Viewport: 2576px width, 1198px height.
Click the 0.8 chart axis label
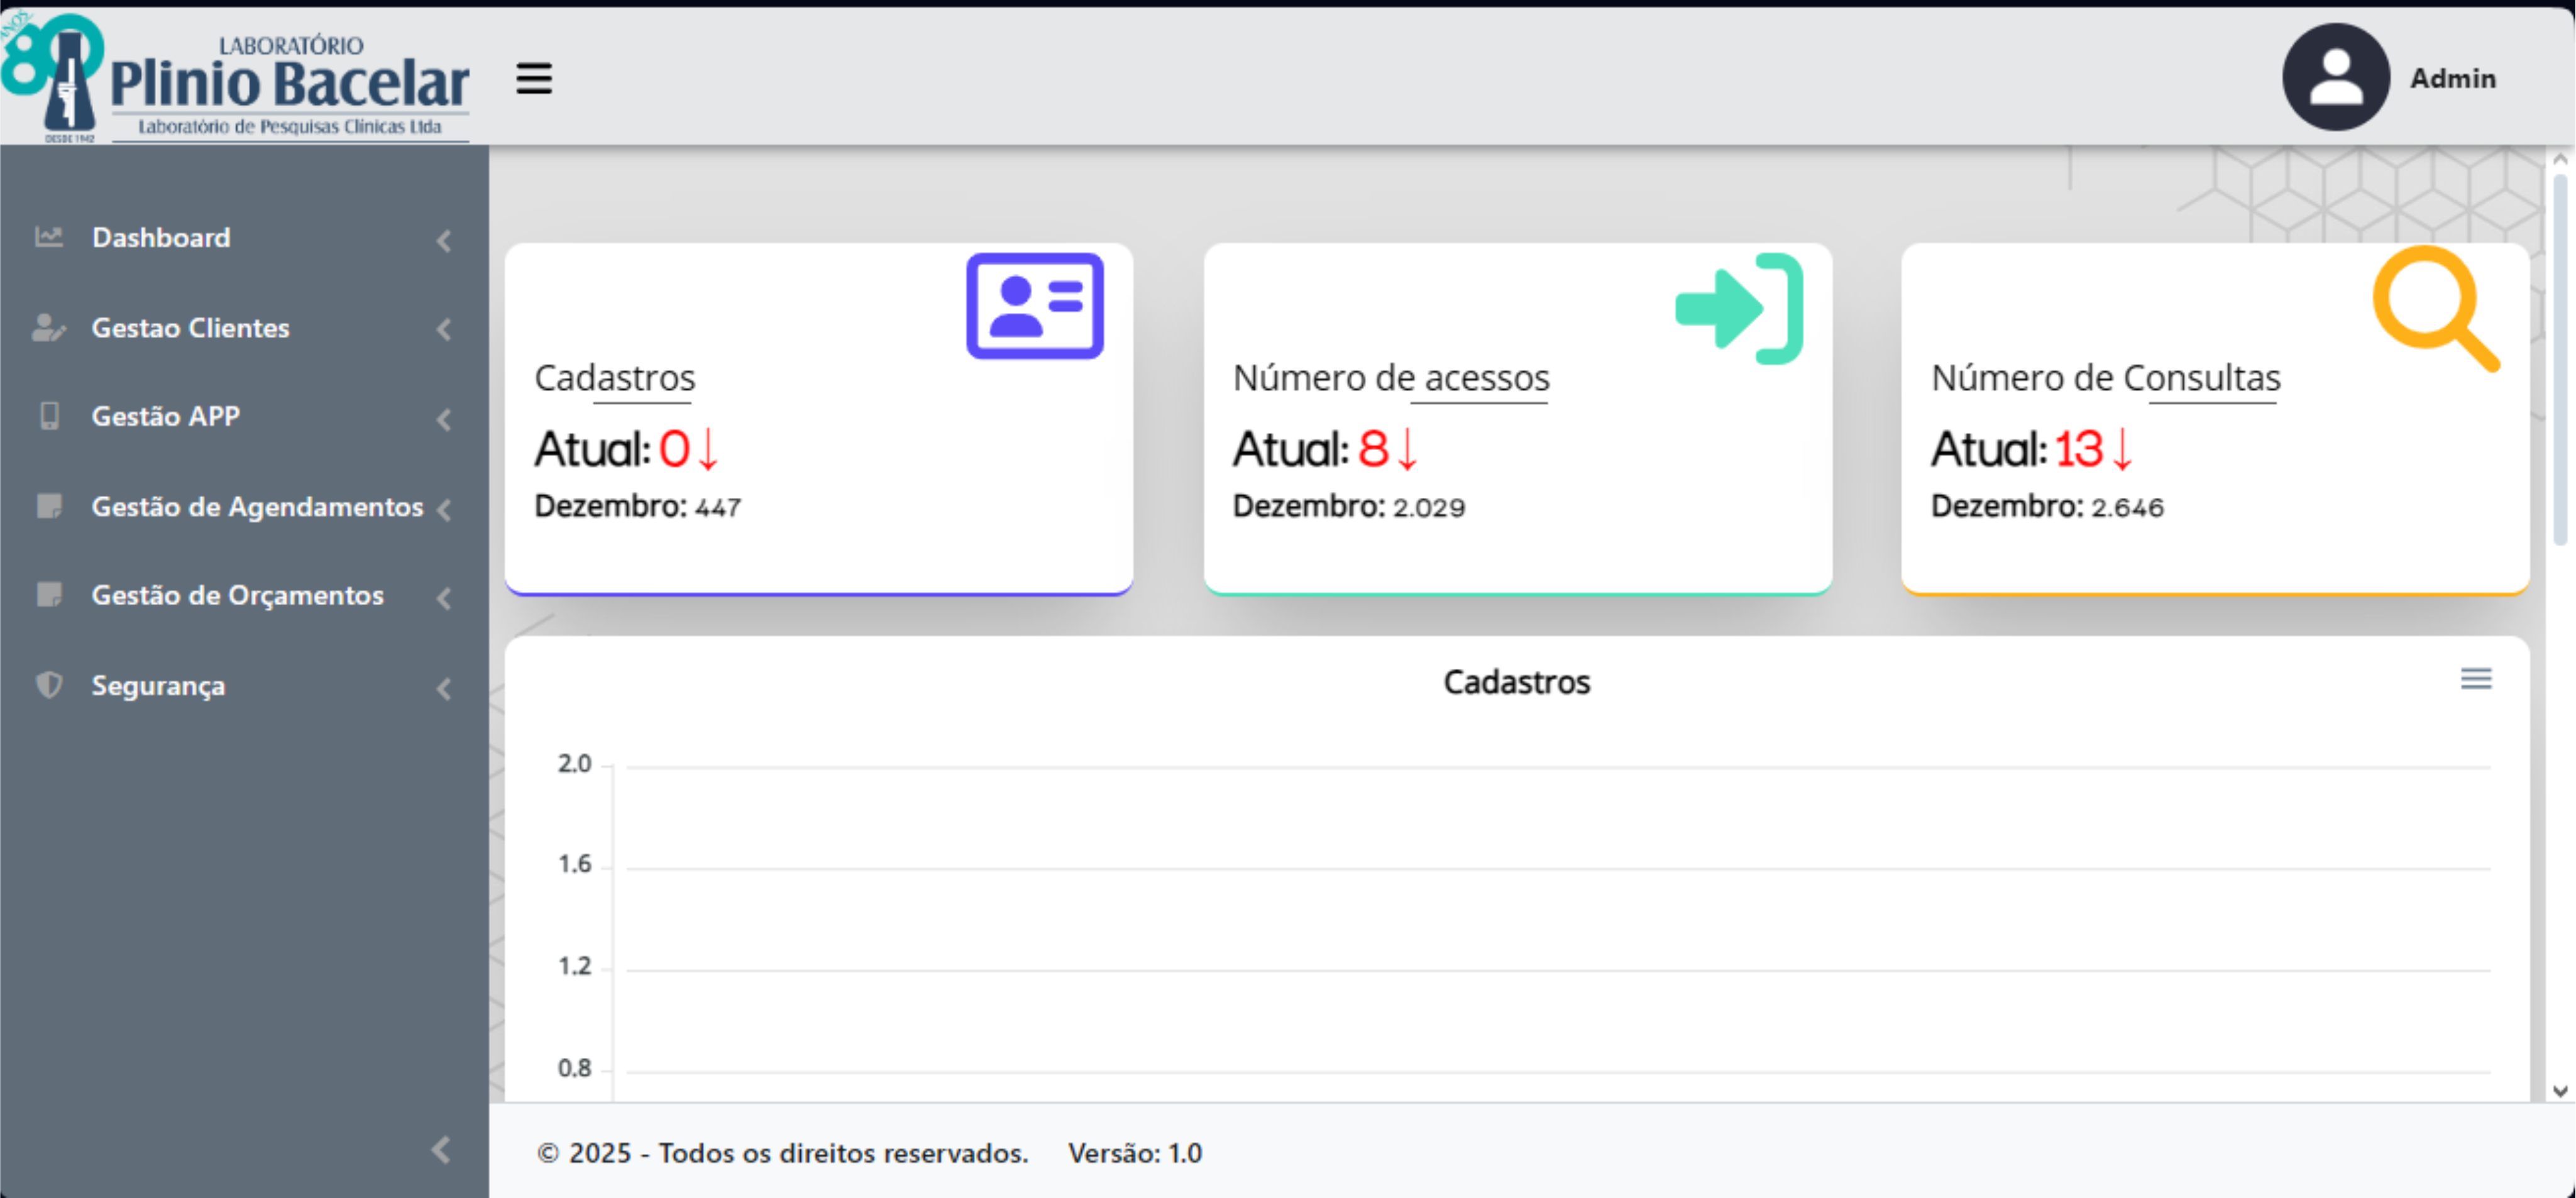point(575,1068)
